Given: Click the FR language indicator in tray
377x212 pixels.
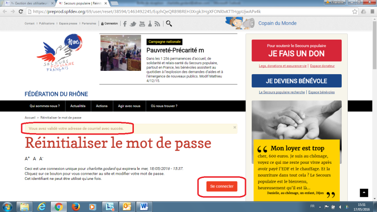Looking at the screenshot, I should (312, 206).
